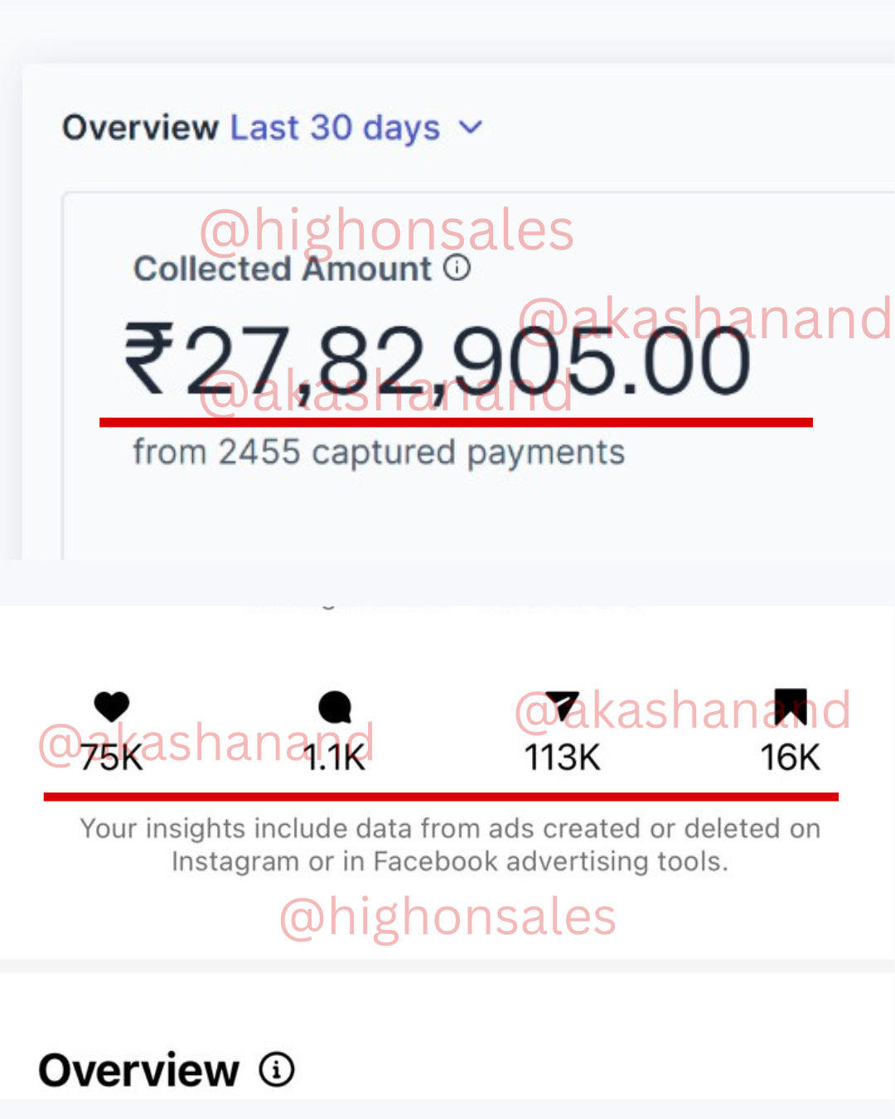Click the heart likes icon
Image resolution: width=895 pixels, height=1119 pixels.
click(112, 706)
